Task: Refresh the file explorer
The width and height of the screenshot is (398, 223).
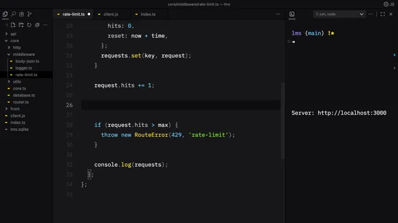Action: click(x=29, y=25)
